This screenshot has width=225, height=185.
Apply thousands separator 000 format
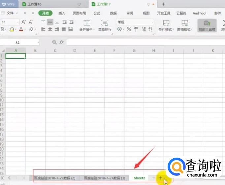pyautogui.click(x=136, y=29)
